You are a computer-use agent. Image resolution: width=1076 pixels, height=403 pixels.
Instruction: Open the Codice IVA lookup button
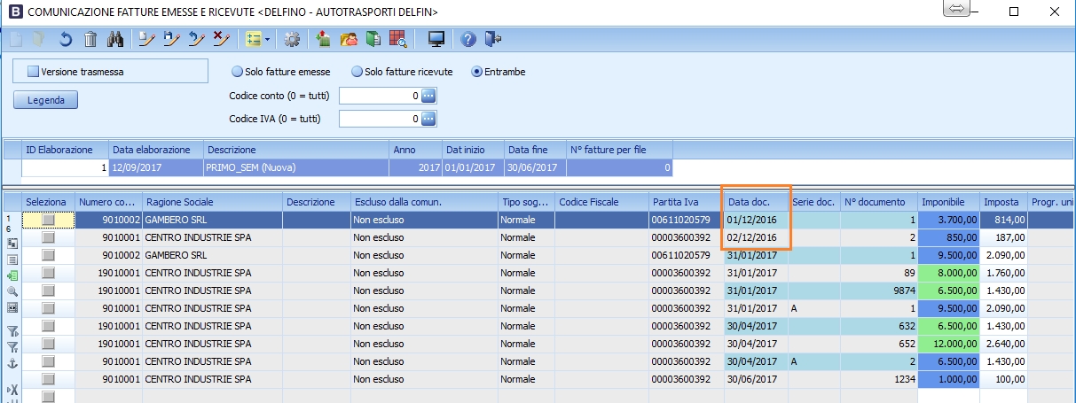tap(428, 118)
